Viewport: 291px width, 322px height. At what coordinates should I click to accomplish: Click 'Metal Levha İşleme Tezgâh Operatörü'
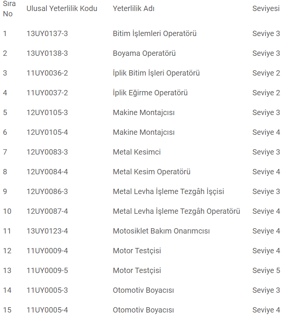click(x=176, y=211)
